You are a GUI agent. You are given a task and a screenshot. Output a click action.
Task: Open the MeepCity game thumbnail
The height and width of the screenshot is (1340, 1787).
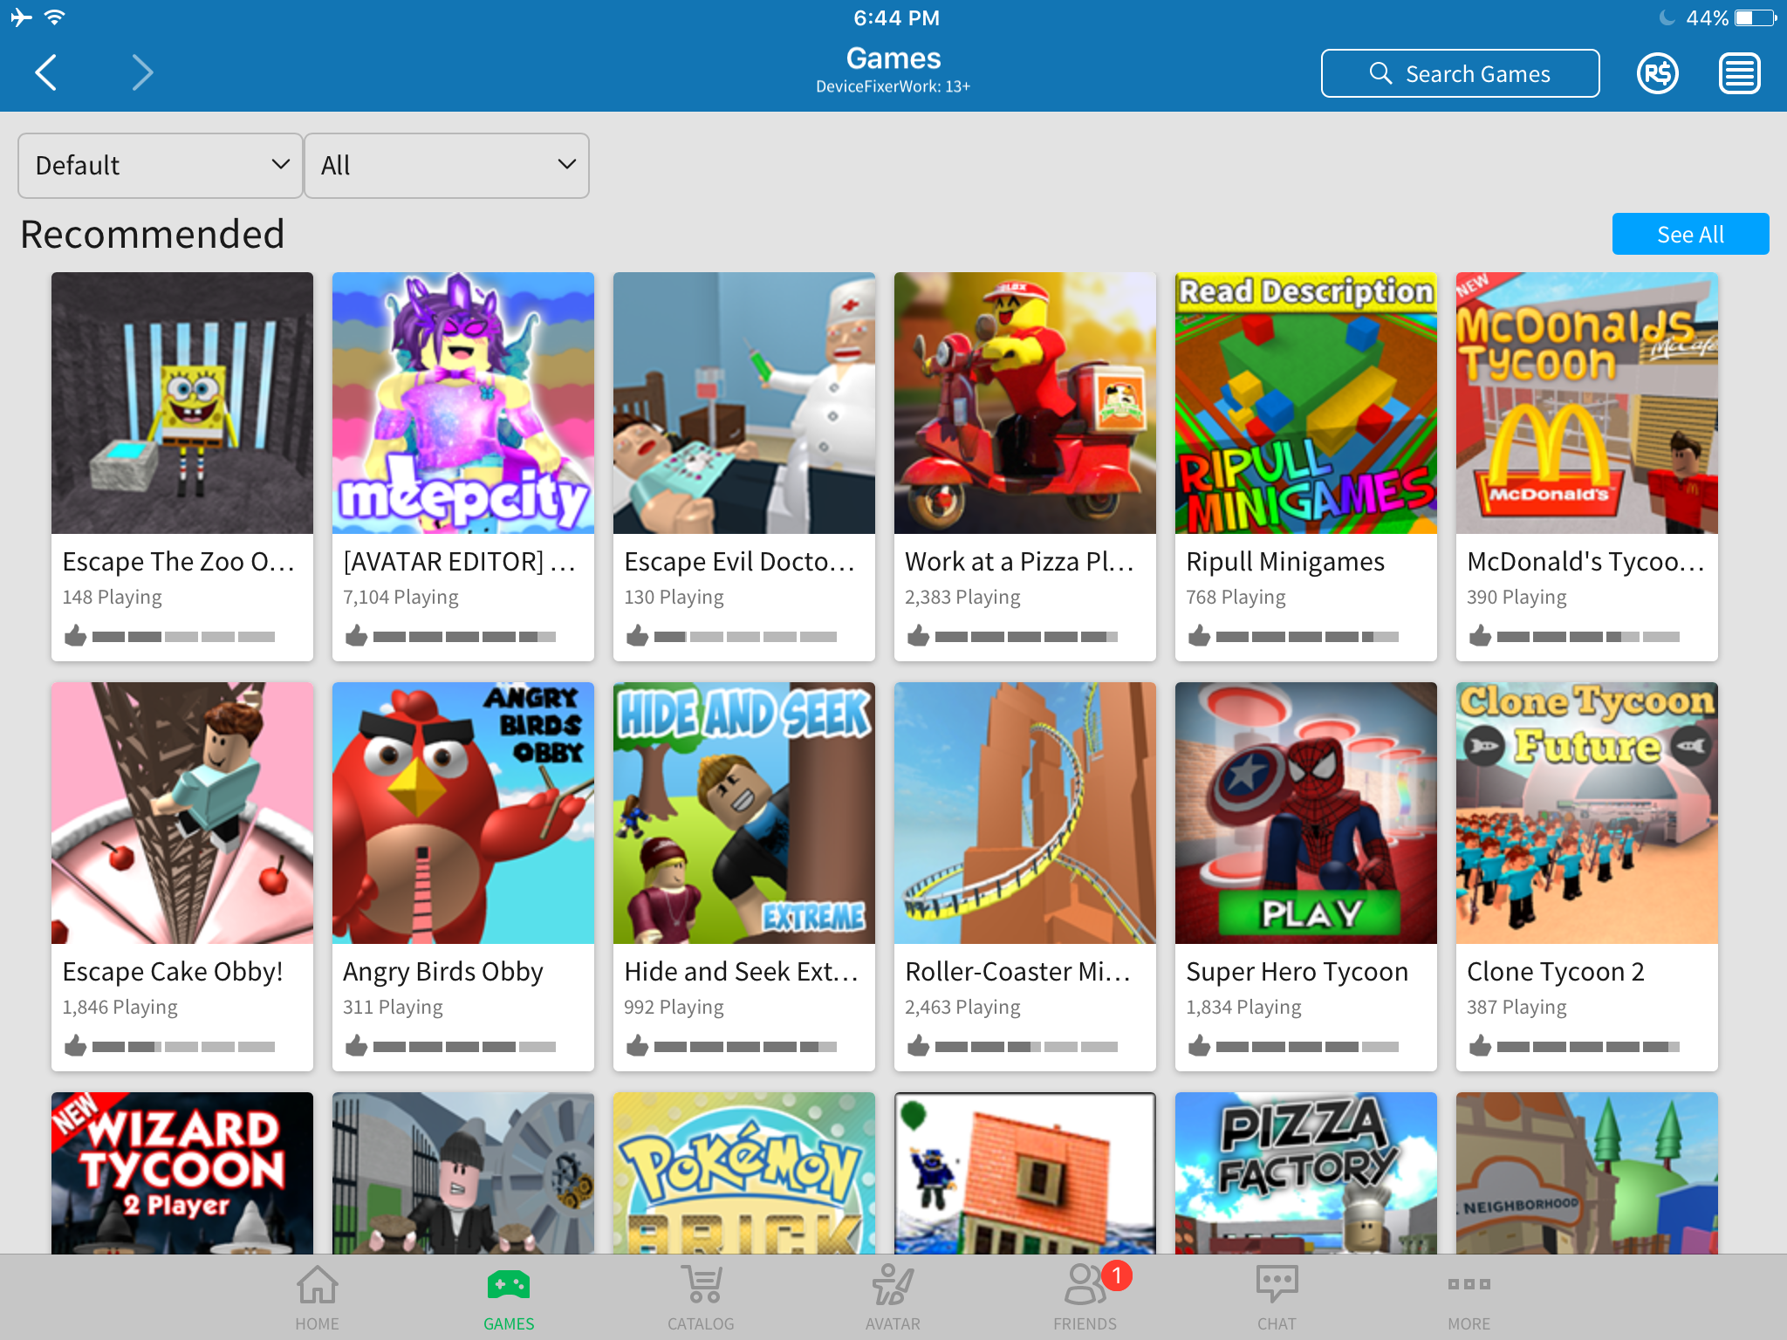[463, 403]
